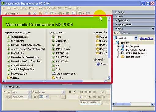The height and width of the screenshot is (112, 156).
Task: Open the Common insert category dropdown
Action: point(17,13)
